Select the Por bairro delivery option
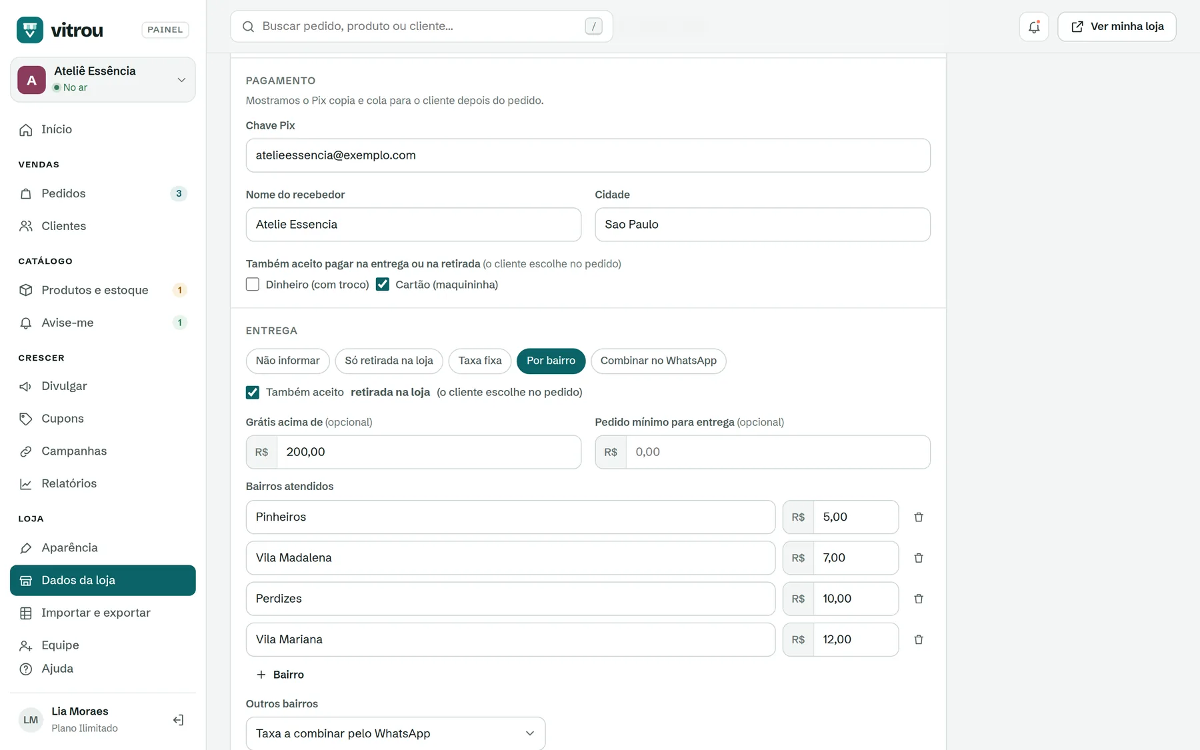 (551, 361)
